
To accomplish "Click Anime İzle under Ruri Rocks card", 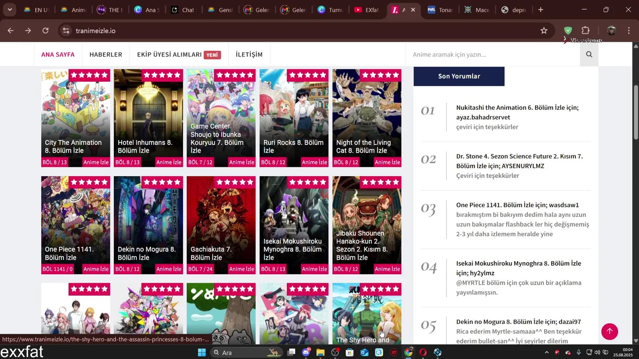I will coord(315,162).
